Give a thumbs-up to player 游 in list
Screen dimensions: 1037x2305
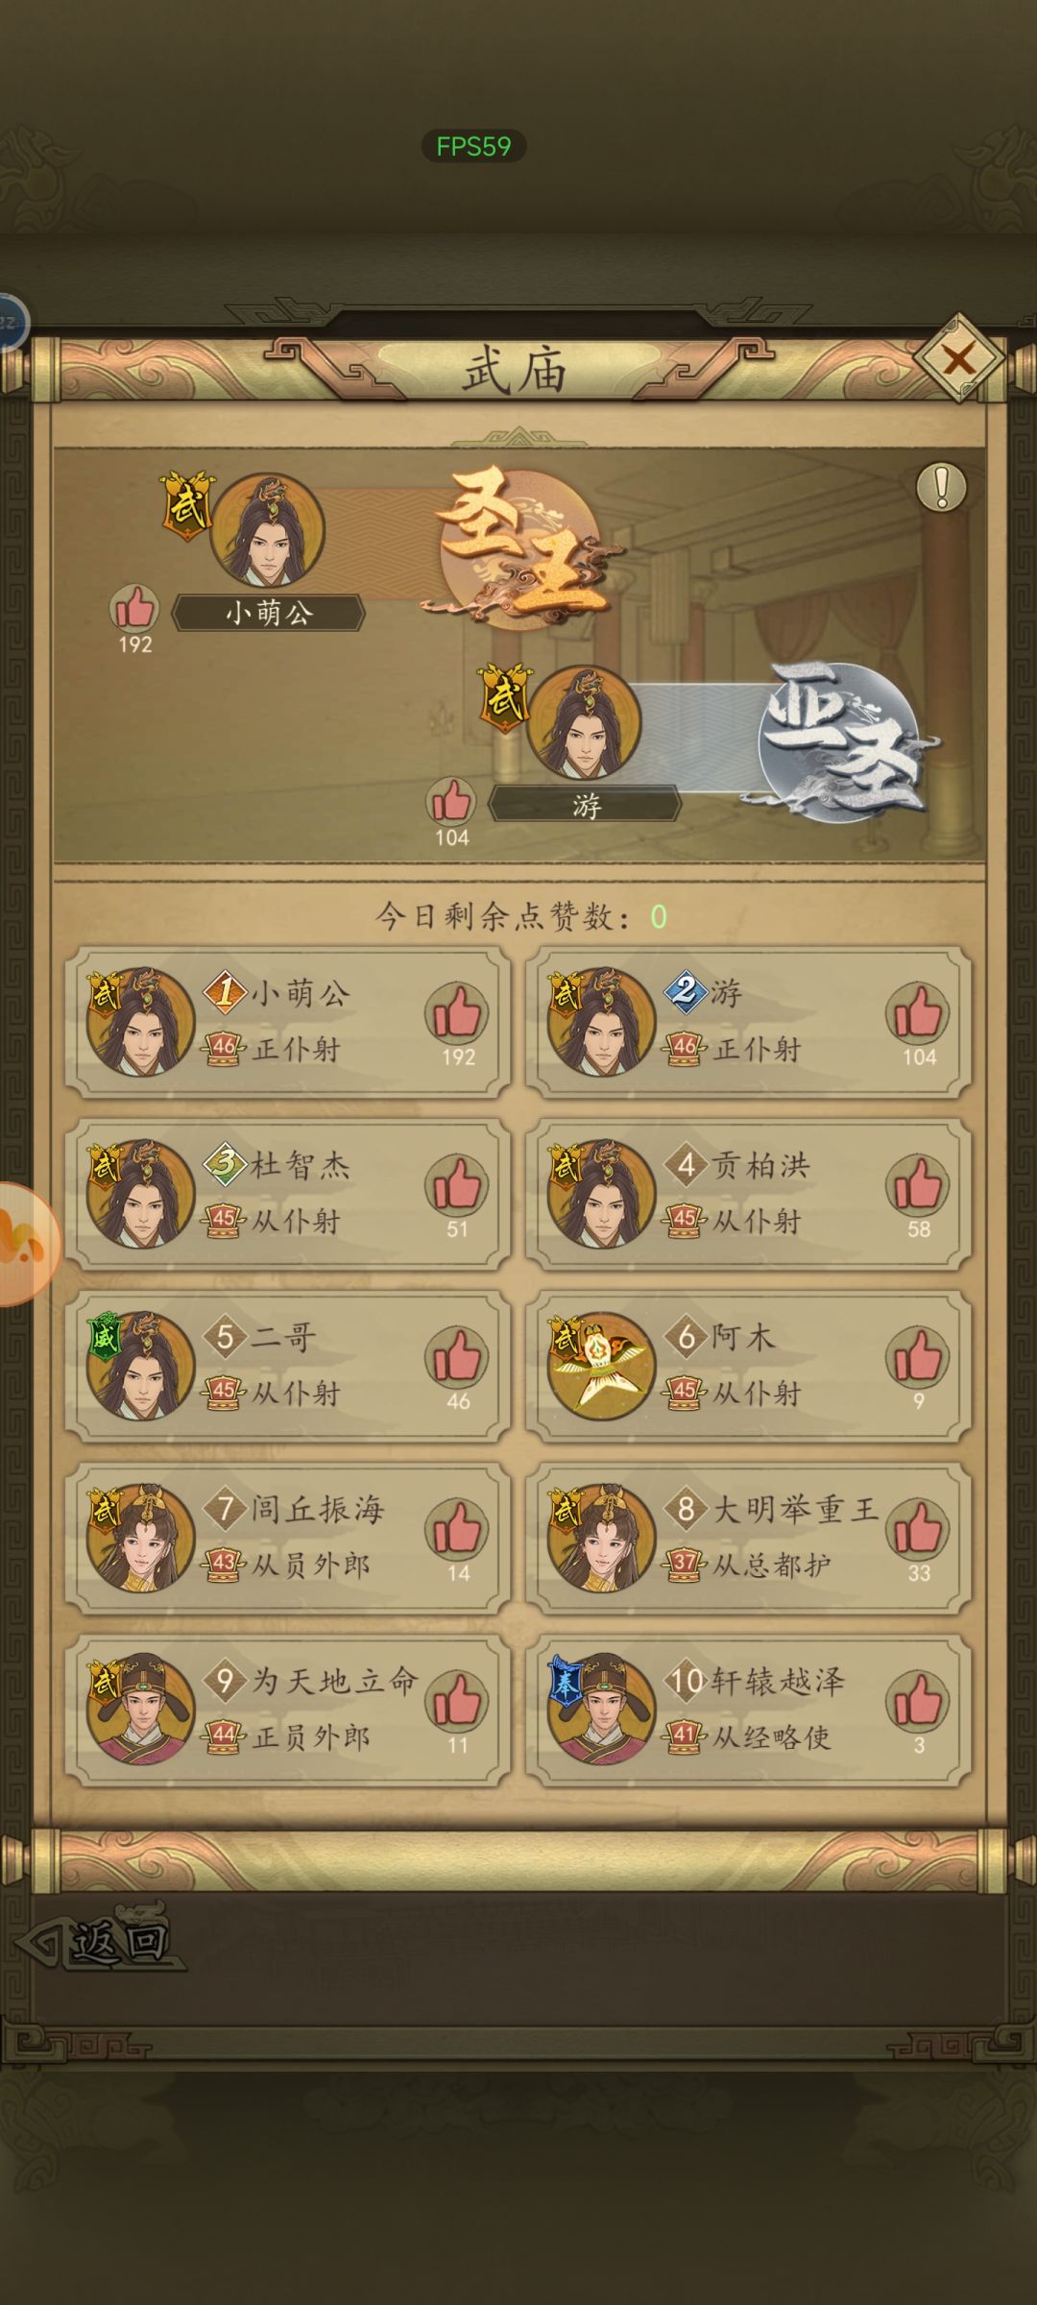coord(918,1013)
